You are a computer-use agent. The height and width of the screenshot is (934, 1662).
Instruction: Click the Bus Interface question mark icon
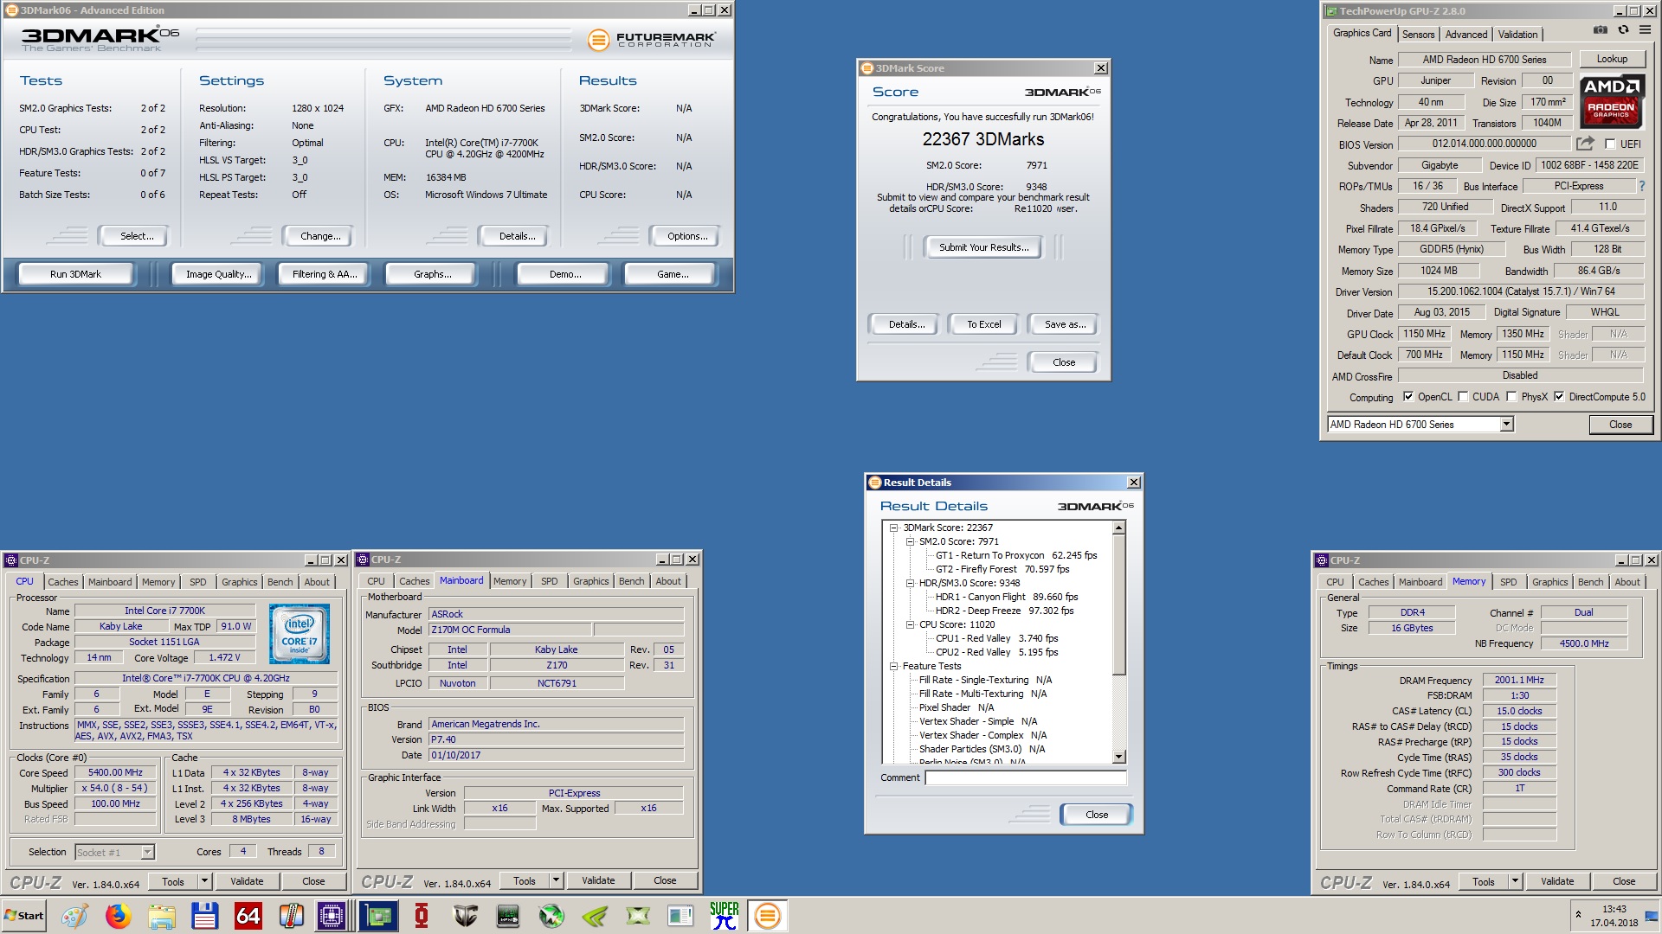(1641, 186)
